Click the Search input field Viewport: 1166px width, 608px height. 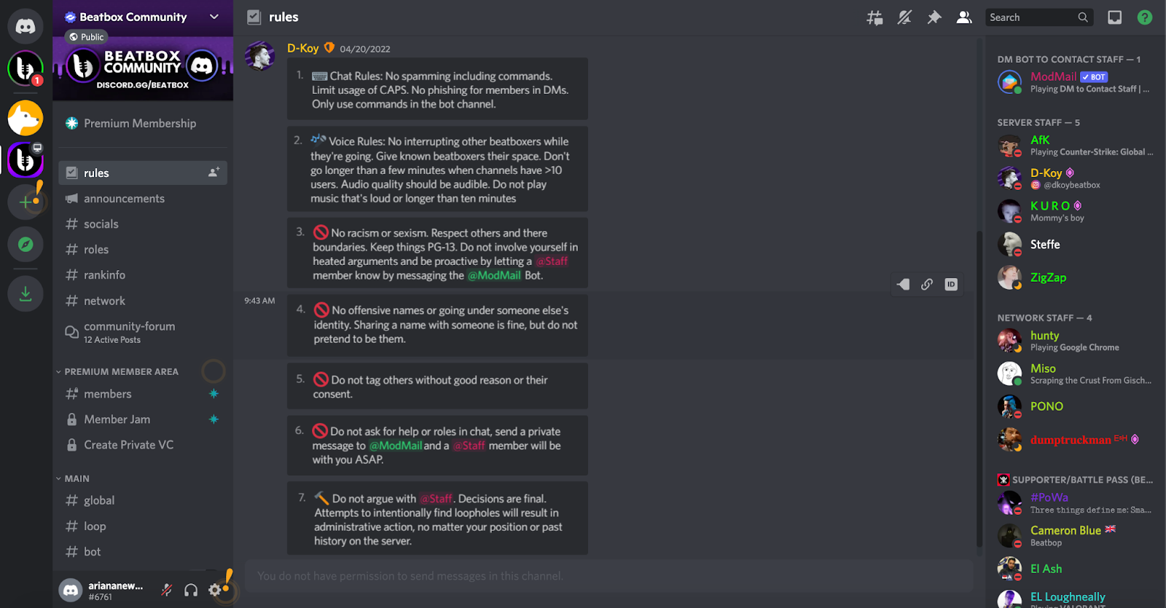click(x=1031, y=17)
